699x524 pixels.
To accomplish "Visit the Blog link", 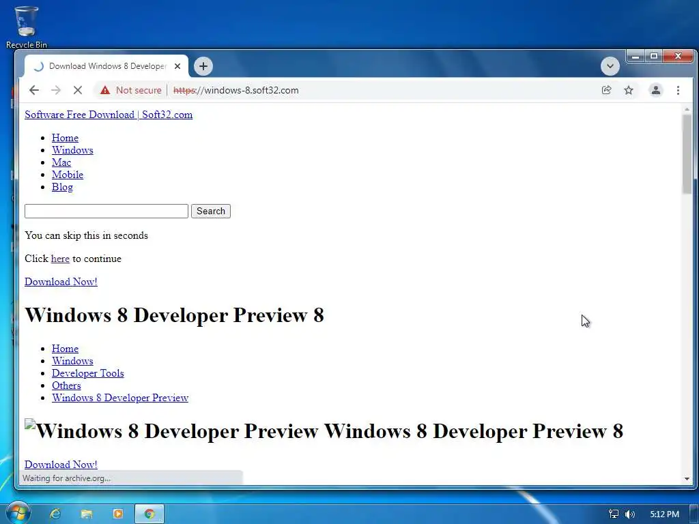I will coord(62,187).
